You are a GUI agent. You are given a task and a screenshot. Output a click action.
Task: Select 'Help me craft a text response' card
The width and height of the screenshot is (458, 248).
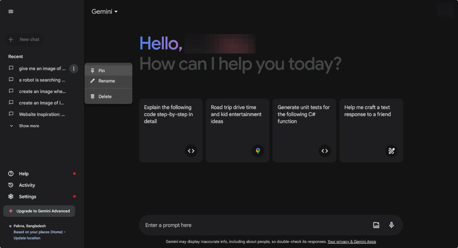371,130
